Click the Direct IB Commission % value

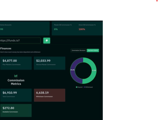[82, 29]
